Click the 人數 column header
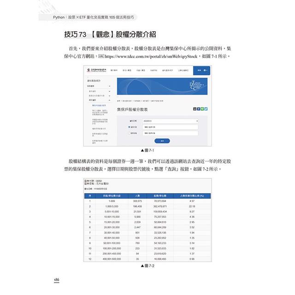Image resolution: width=295 pixels, height=295 pixels. [137, 196]
